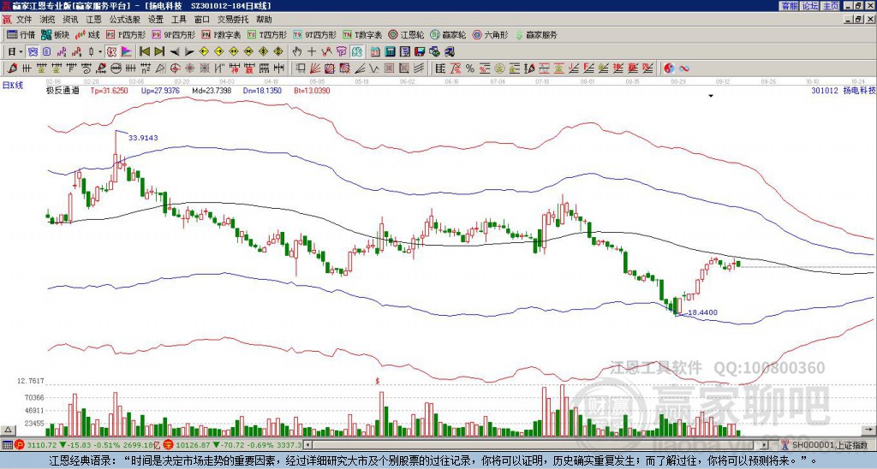This screenshot has height=469, width=877.
Task: Open P数字表 number table
Action: point(221,34)
